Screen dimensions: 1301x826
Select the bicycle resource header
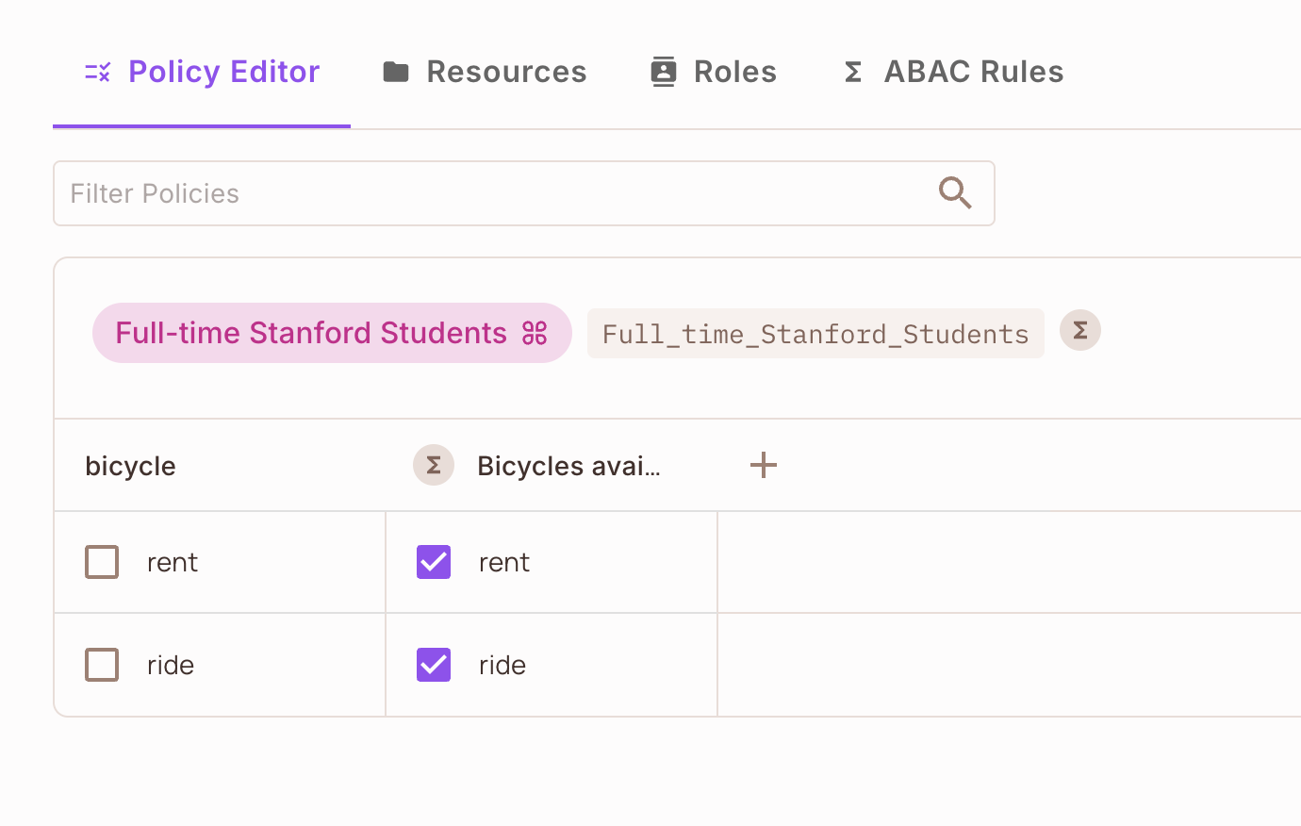(x=130, y=465)
